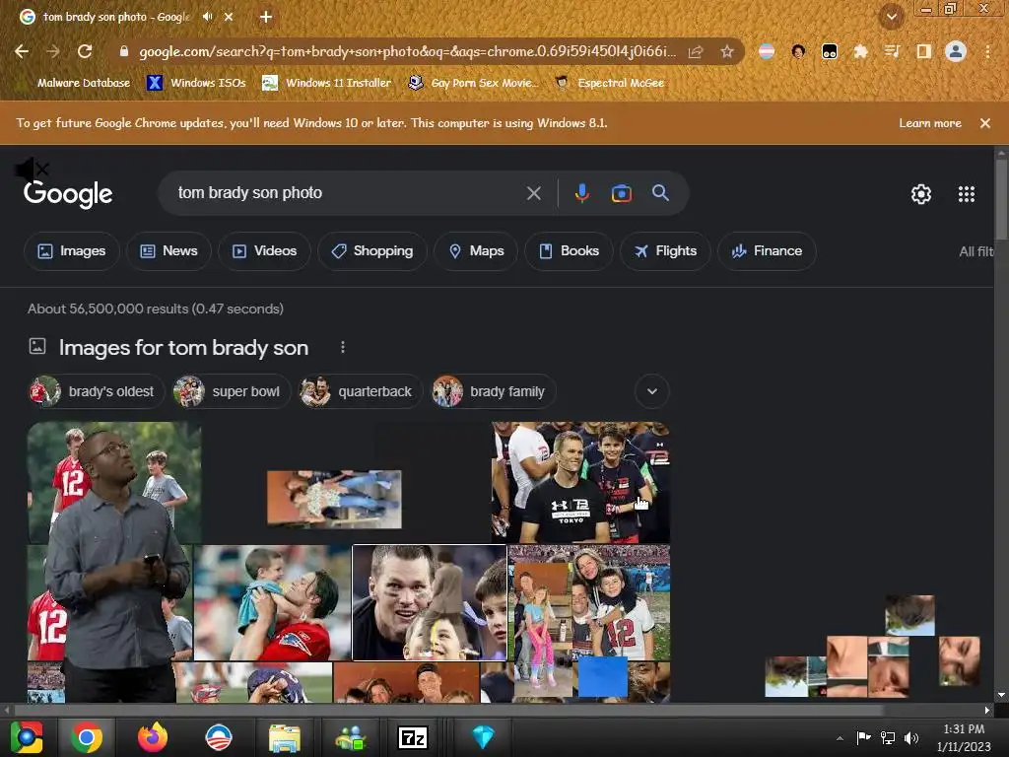Show hidden system tray icons
Image resolution: width=1009 pixels, height=757 pixels.
pyautogui.click(x=840, y=738)
